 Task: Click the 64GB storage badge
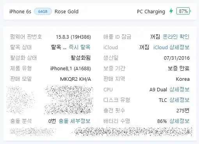pos(43,11)
